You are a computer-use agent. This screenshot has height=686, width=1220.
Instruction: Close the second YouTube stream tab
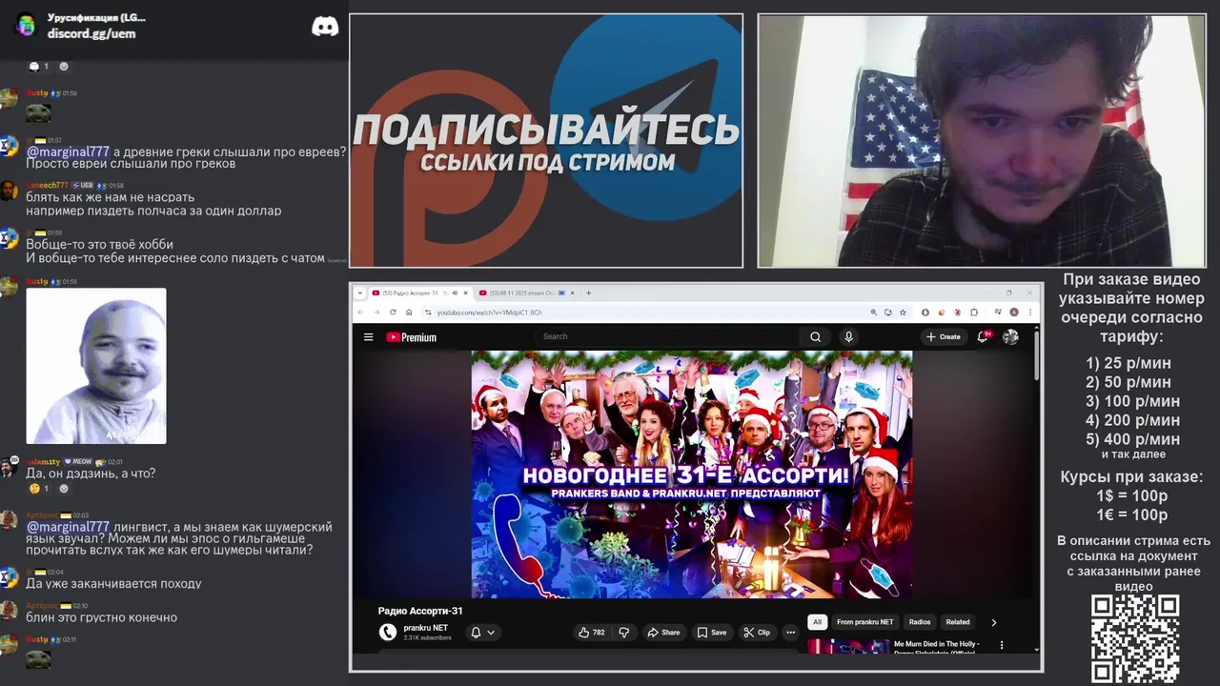click(x=572, y=293)
